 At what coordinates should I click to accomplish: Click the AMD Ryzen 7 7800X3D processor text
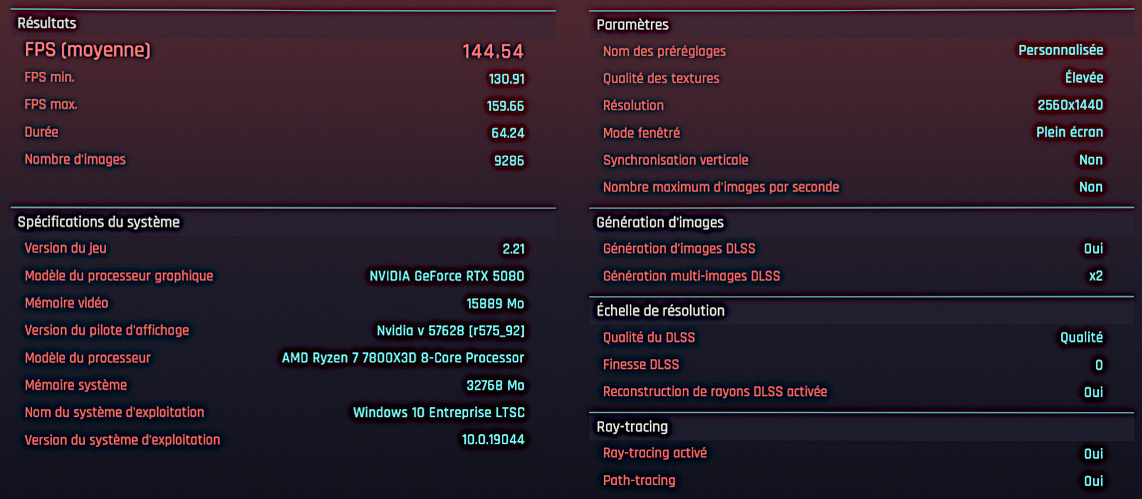[x=403, y=357]
